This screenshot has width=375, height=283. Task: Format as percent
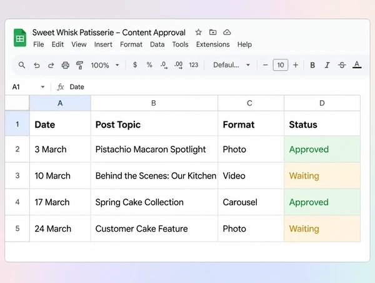point(149,65)
